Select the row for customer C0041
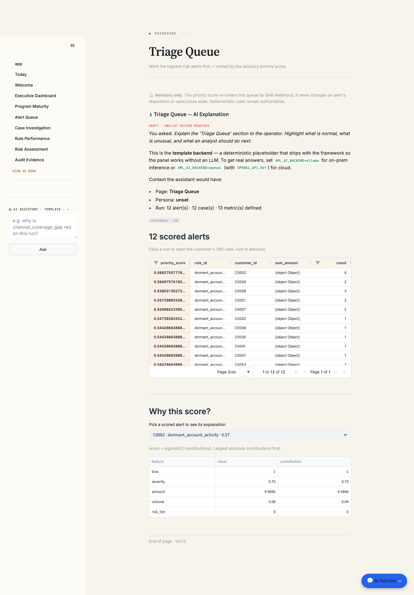The image size is (414, 595). click(x=250, y=346)
